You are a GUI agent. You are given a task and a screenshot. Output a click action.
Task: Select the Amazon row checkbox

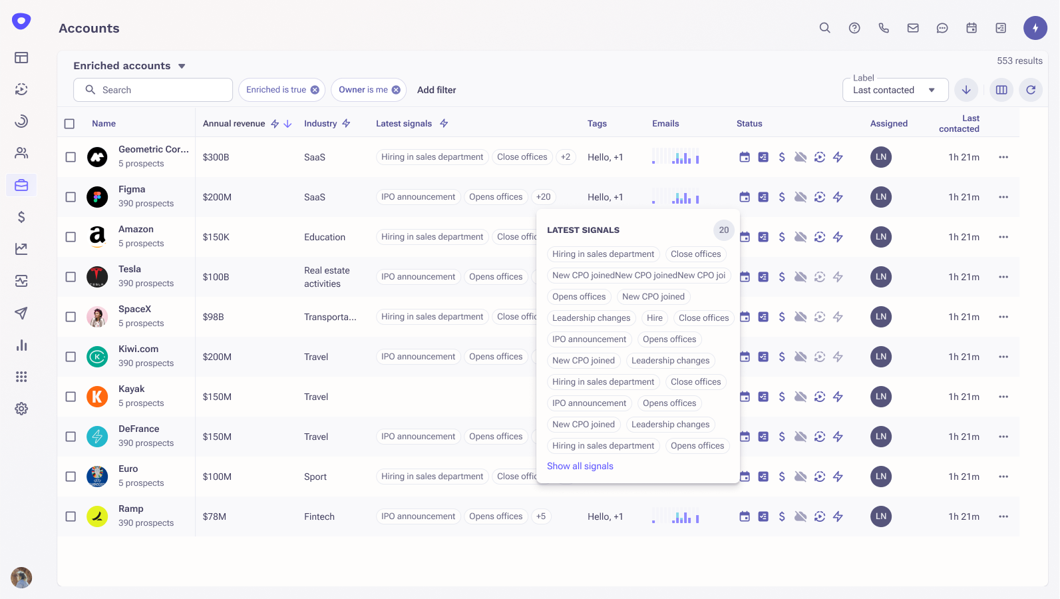[x=71, y=237]
